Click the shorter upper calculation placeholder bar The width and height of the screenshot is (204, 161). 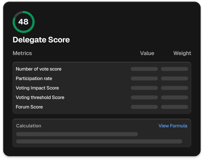click(x=77, y=134)
